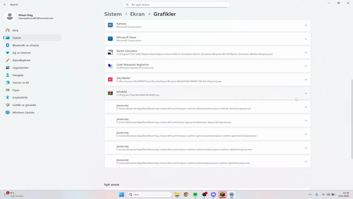Open the weather widget showing 8°C

click(x=14, y=195)
